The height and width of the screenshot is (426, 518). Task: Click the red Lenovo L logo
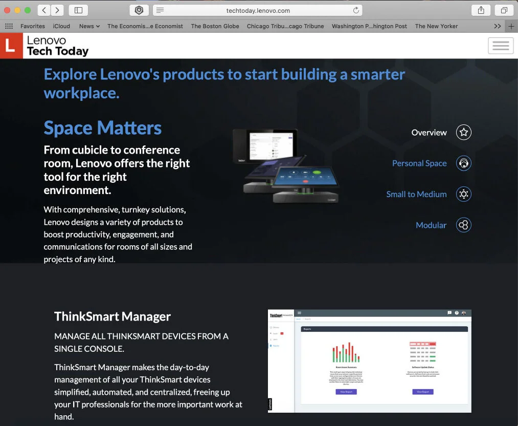[x=11, y=46]
